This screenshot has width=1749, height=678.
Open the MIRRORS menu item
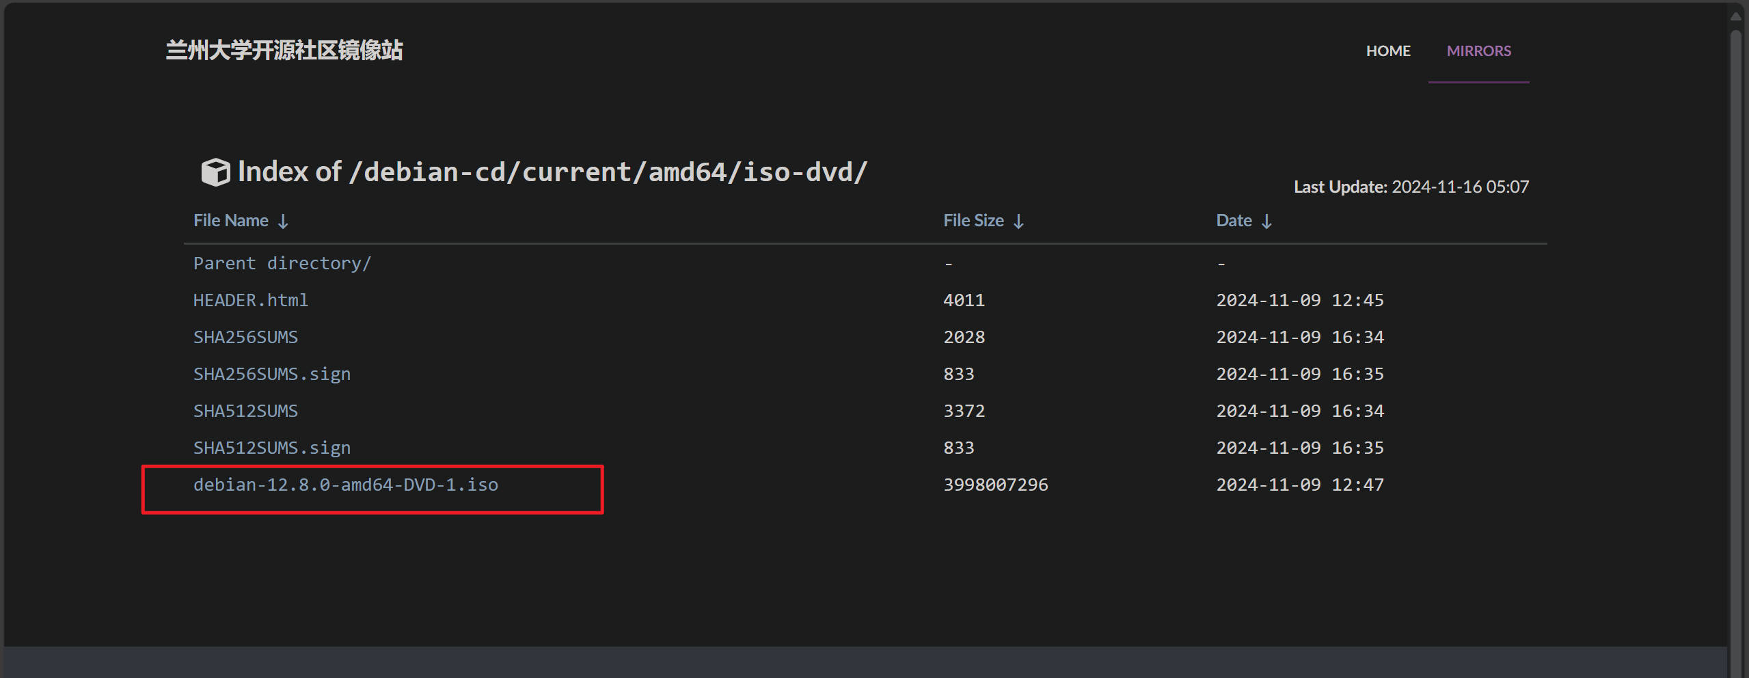(1478, 51)
